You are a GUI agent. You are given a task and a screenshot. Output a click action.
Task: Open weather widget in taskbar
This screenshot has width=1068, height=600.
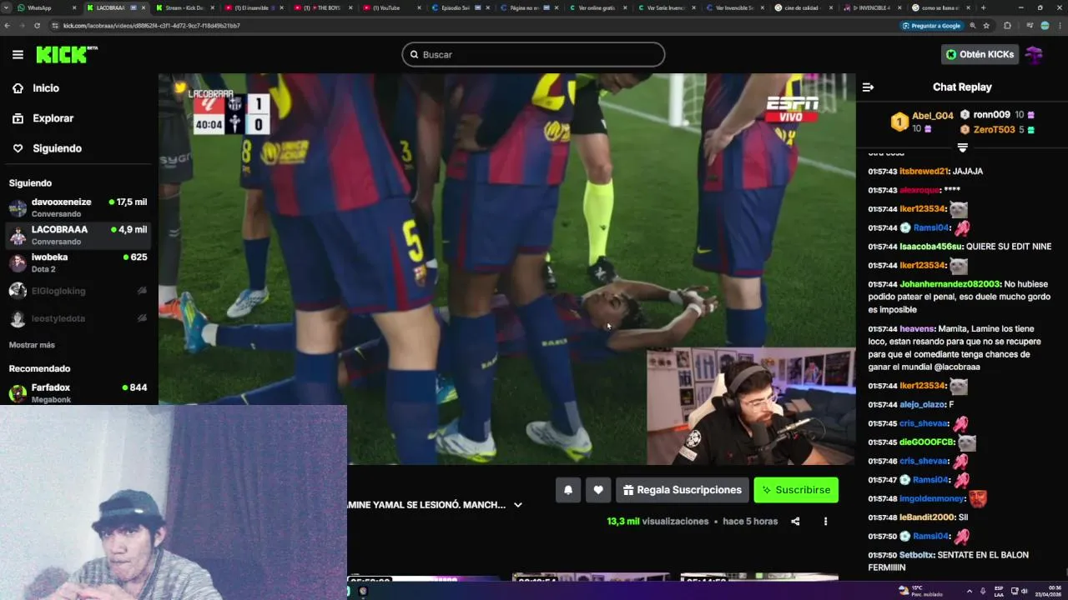920,591
